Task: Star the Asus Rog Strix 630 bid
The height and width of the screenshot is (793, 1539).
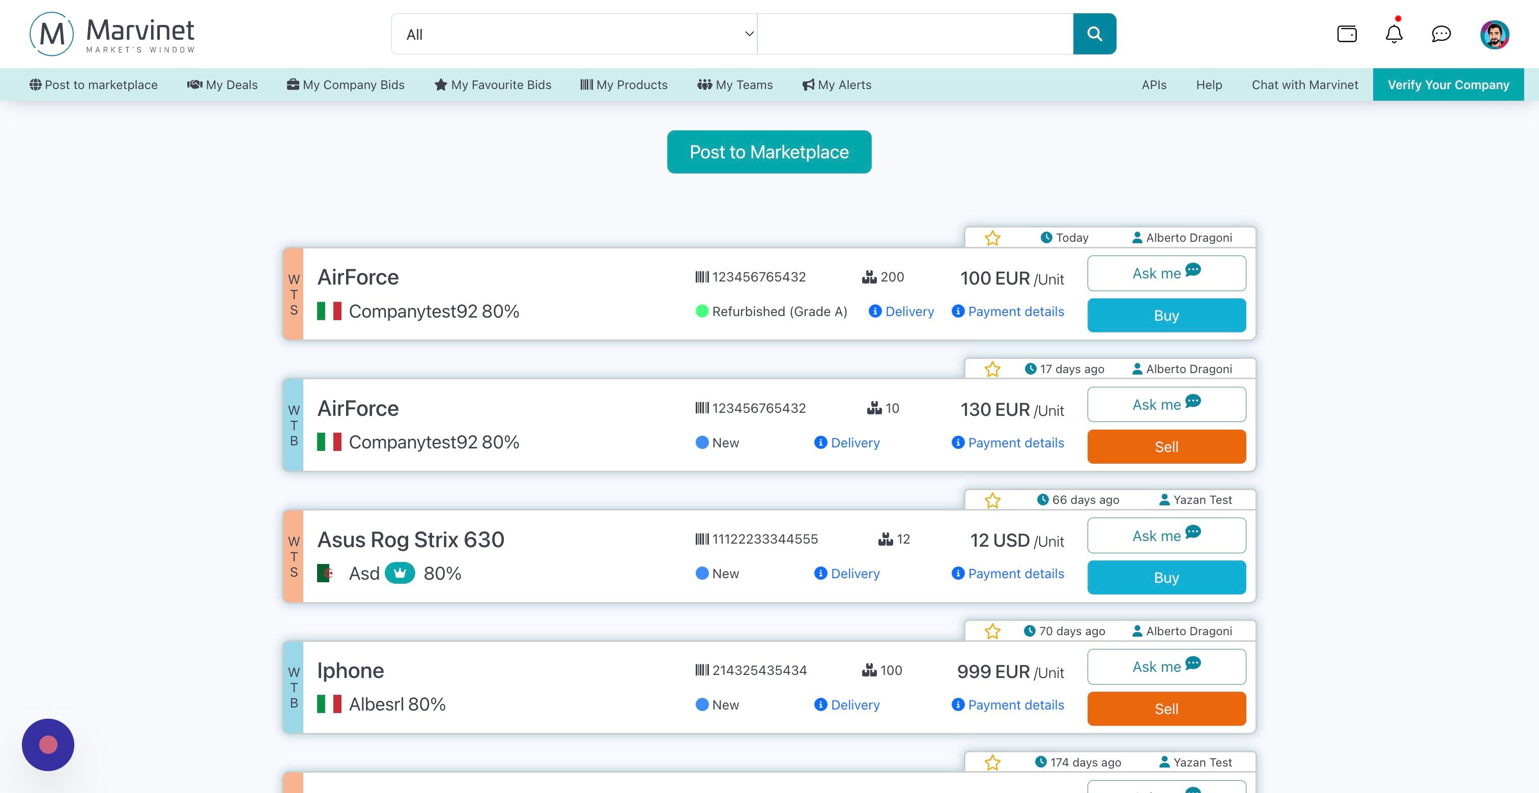Action: 992,500
